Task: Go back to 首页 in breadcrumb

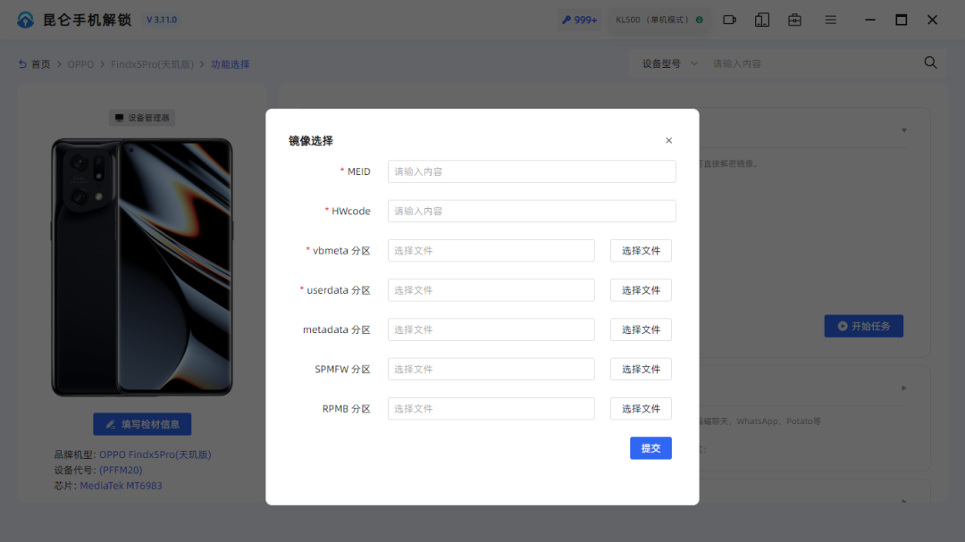Action: tap(35, 64)
